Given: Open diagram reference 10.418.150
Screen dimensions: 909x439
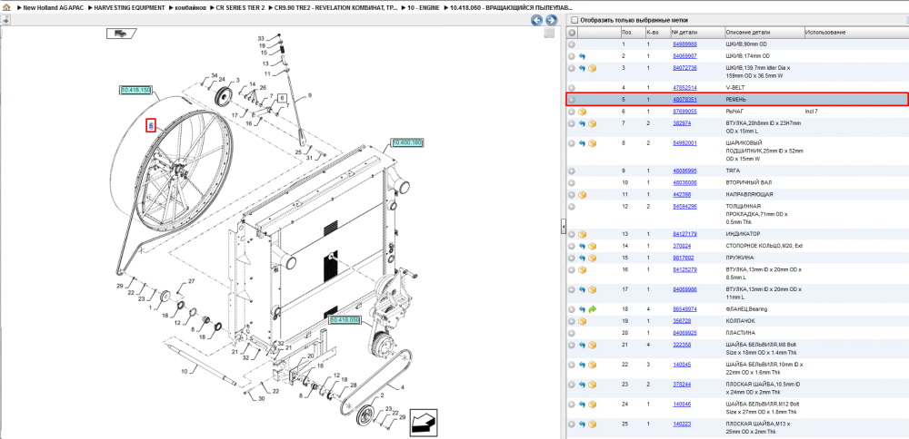Looking at the screenshot, I should (135, 90).
